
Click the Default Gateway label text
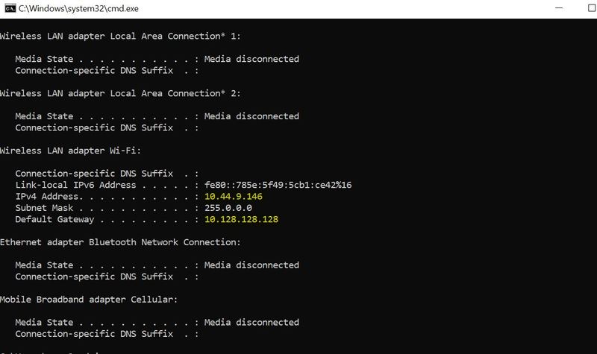(x=54, y=220)
